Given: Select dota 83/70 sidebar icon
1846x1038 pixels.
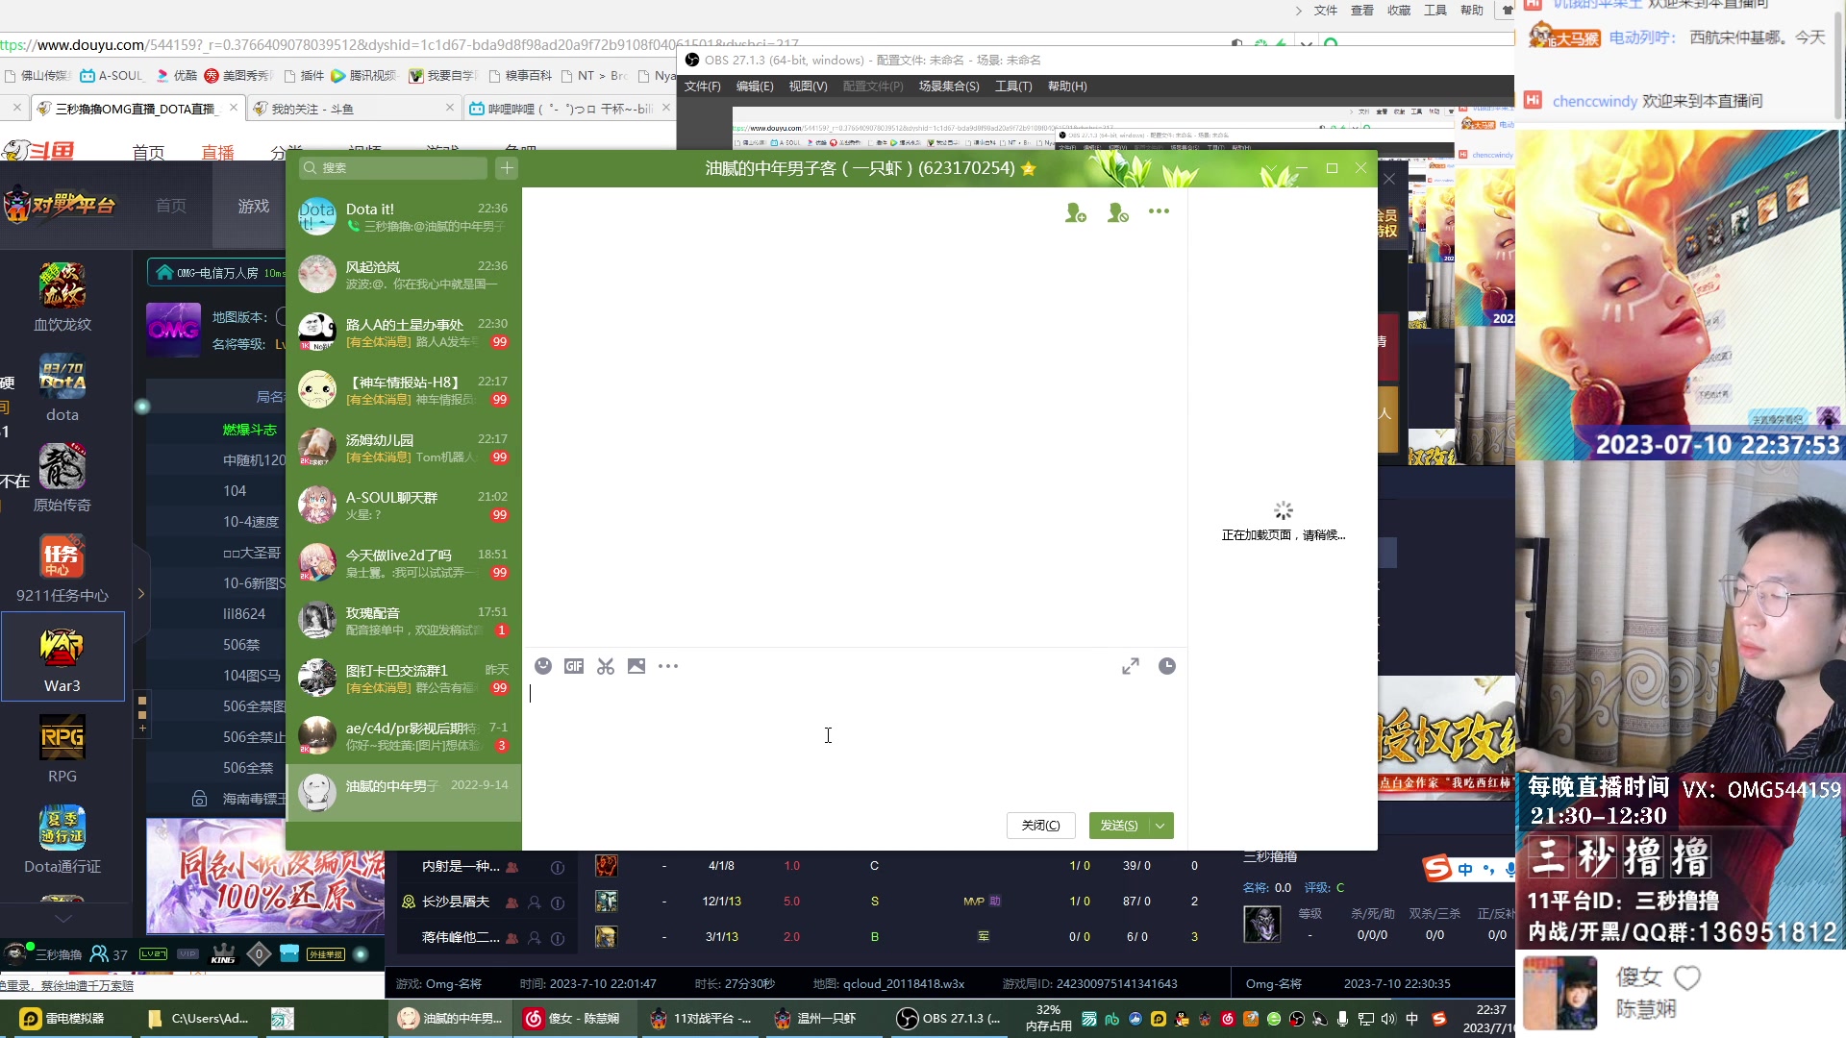Looking at the screenshot, I should [62, 387].
